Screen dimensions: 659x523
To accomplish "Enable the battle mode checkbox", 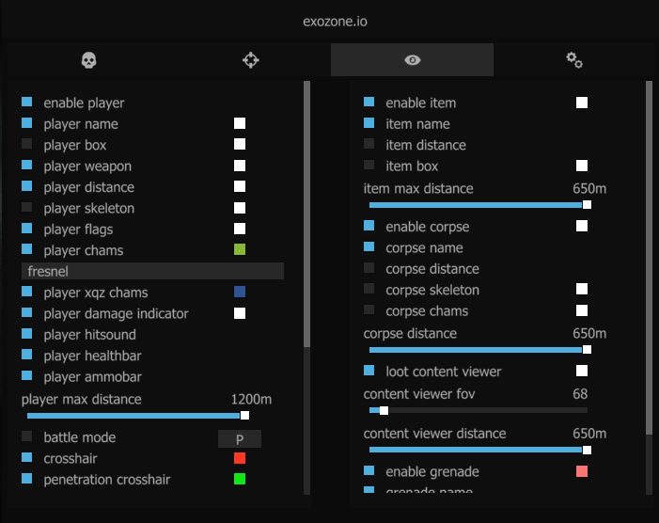I will [26, 436].
